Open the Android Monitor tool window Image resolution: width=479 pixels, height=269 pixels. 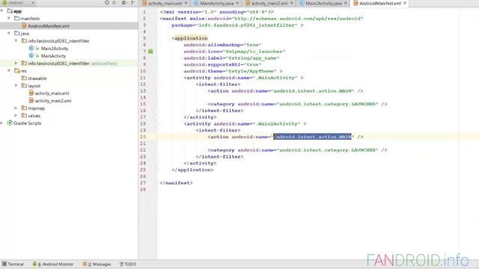click(53, 264)
